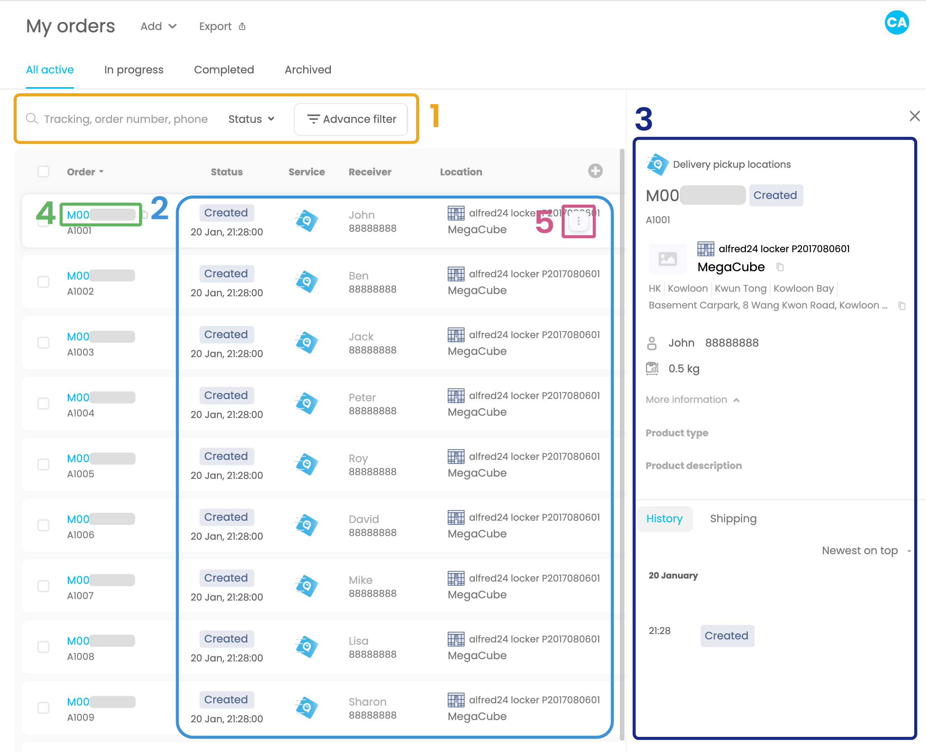This screenshot has height=752, width=926.
Task: Toggle the select-all orders checkbox
Action: pos(43,172)
